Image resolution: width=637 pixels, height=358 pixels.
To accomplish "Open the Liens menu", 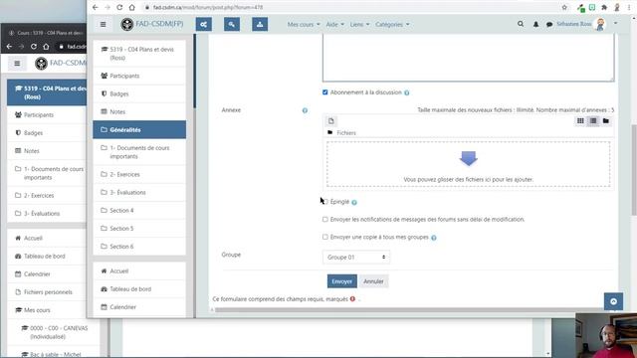I will point(359,24).
